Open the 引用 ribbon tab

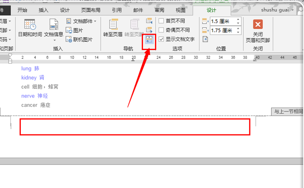tap(117, 10)
